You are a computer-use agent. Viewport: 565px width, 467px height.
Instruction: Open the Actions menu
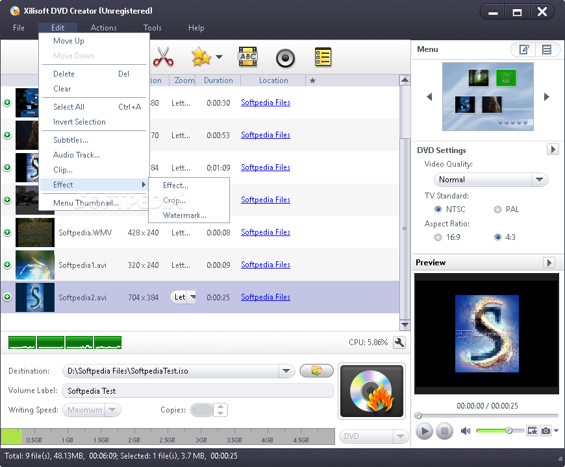(104, 28)
